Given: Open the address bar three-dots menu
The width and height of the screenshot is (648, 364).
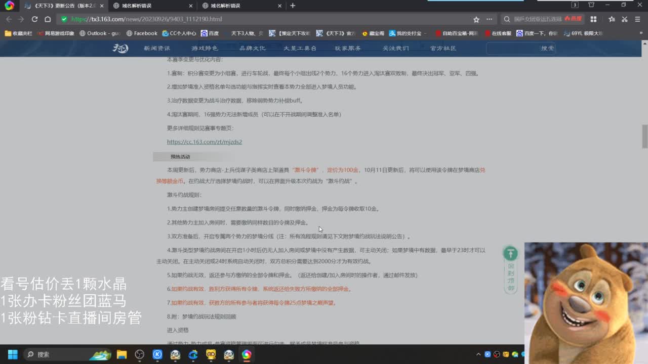Looking at the screenshot, I should [489, 19].
